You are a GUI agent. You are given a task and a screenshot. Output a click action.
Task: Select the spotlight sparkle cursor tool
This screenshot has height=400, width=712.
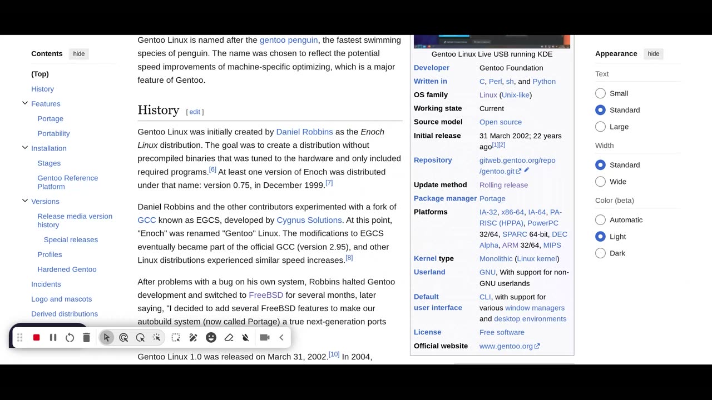pos(157,337)
